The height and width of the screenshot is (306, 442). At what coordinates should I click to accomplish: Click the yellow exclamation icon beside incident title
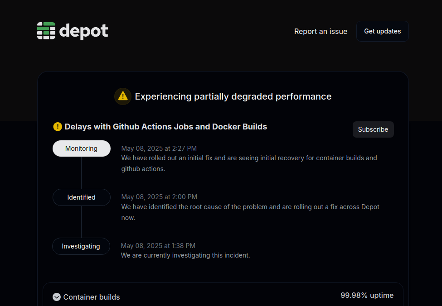(x=58, y=127)
